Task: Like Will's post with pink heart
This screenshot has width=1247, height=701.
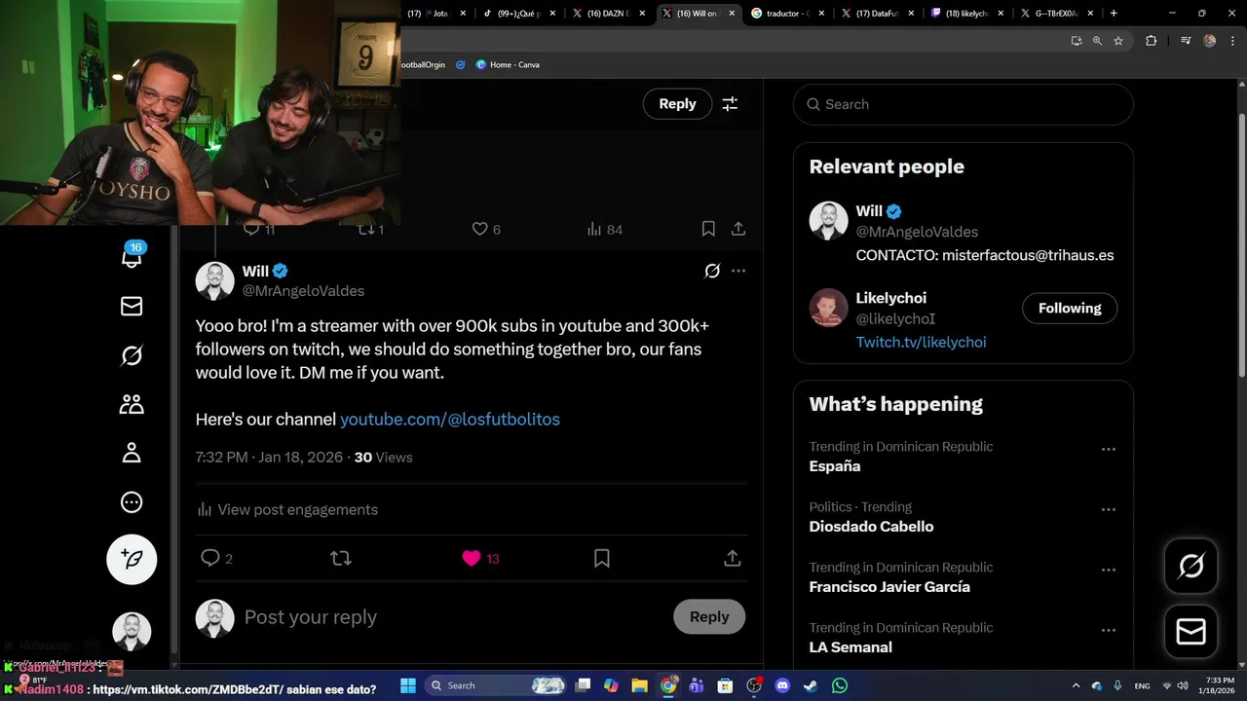Action: click(472, 558)
